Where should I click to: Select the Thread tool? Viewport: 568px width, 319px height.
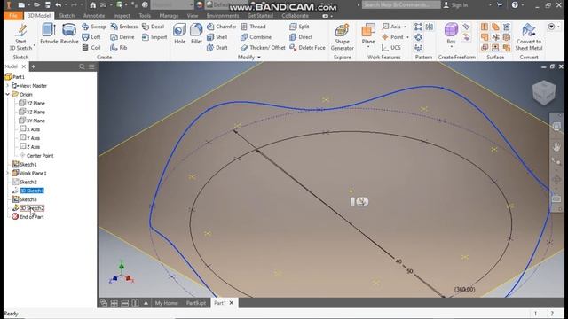click(x=253, y=27)
